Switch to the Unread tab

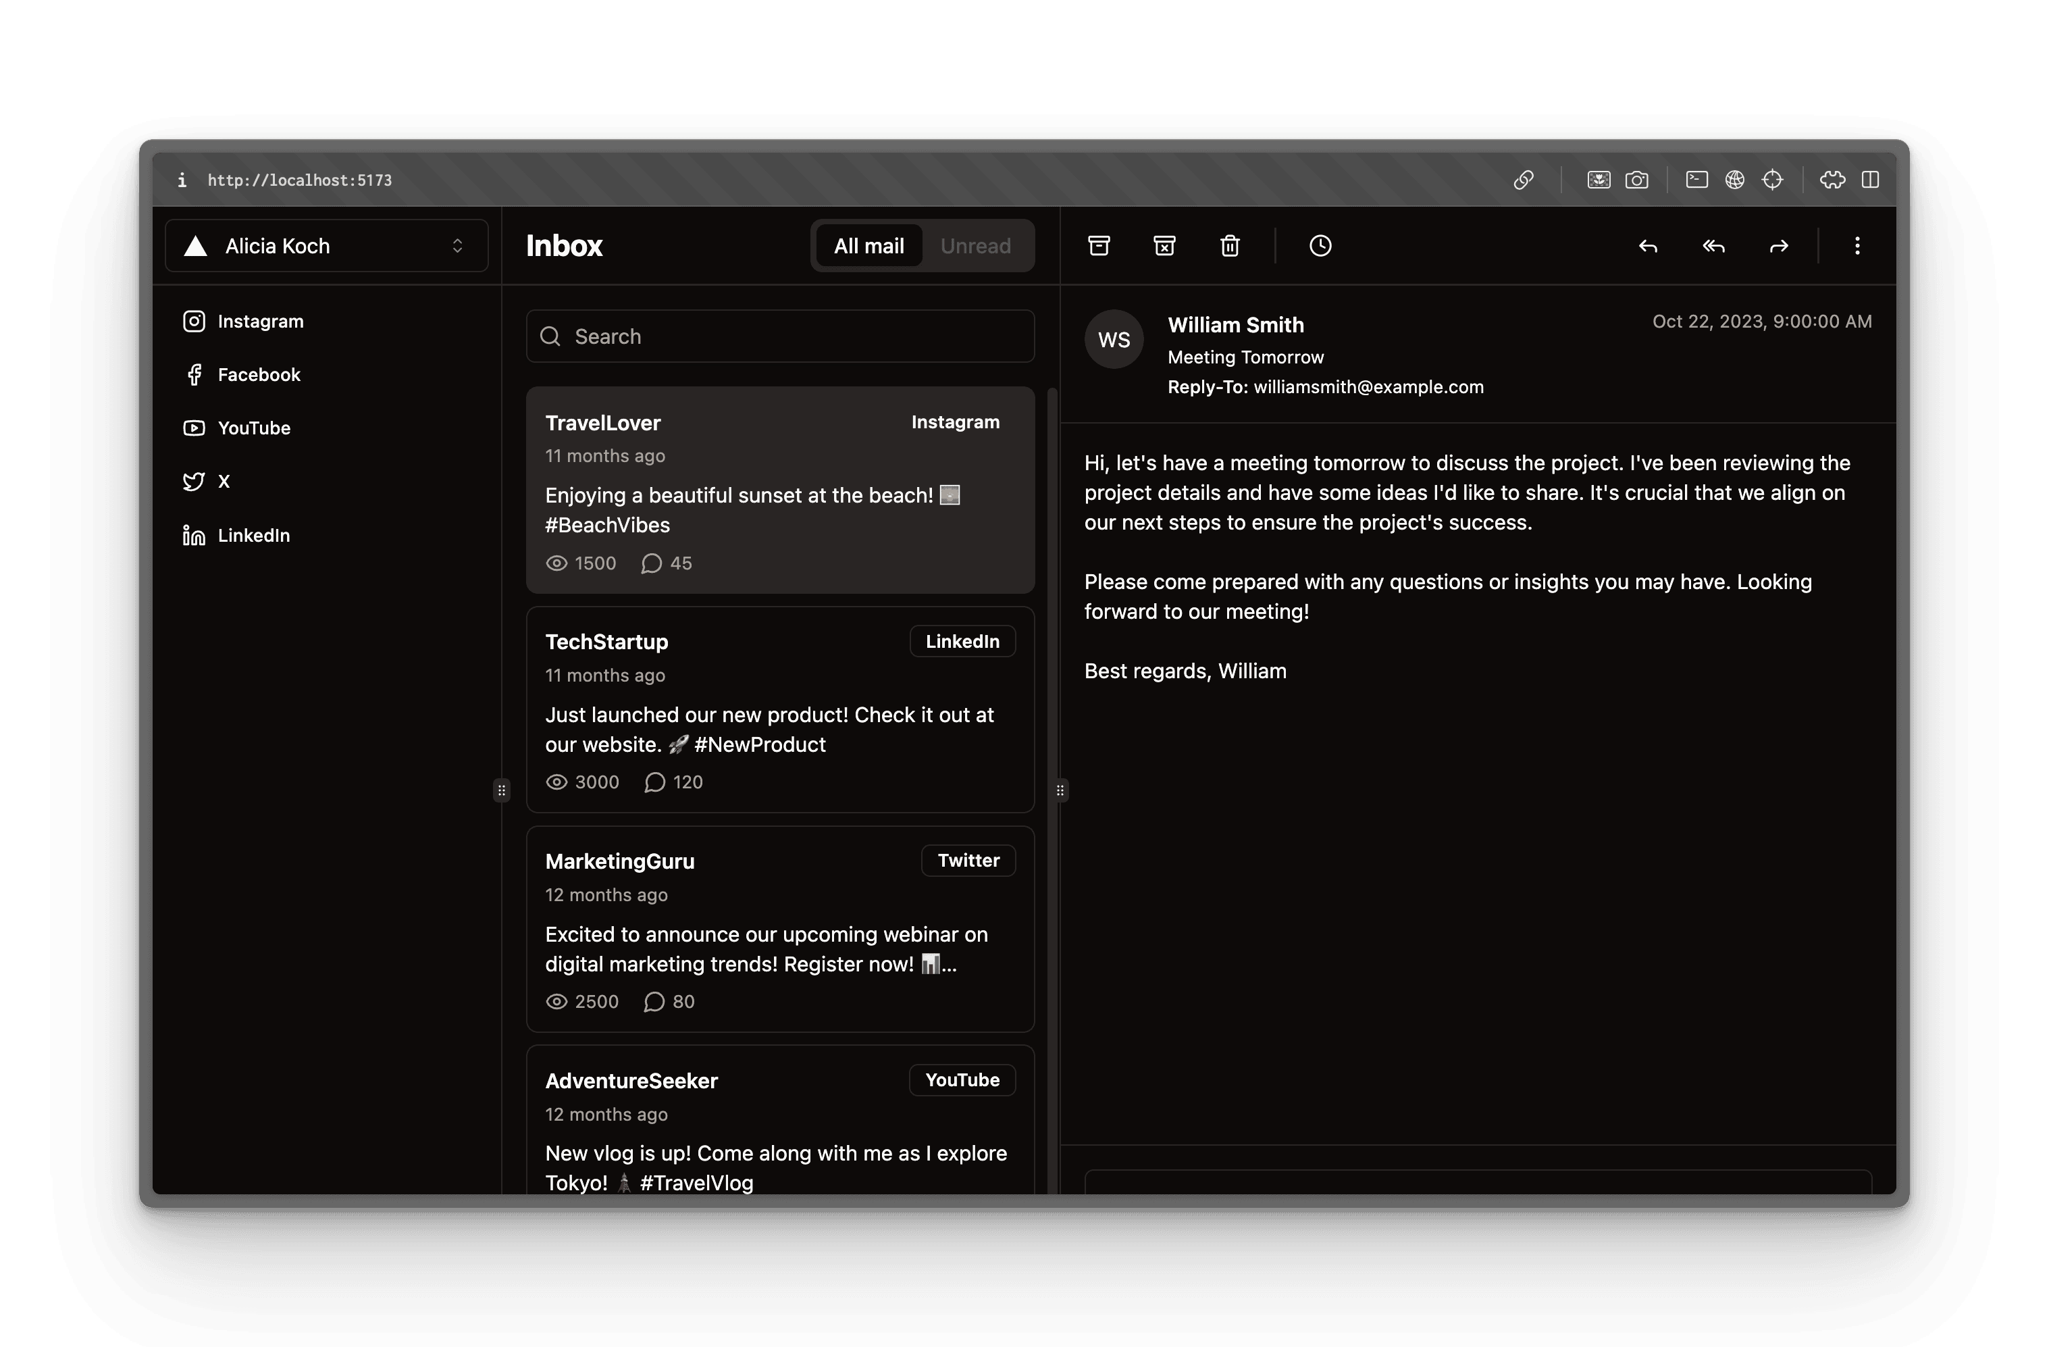point(975,247)
